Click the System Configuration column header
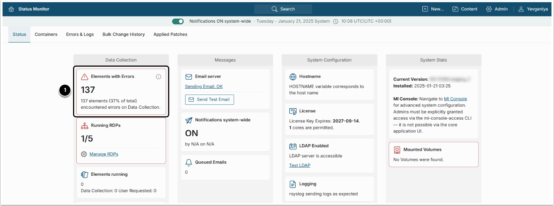Screen dimensions: 554x206 click(x=329, y=60)
